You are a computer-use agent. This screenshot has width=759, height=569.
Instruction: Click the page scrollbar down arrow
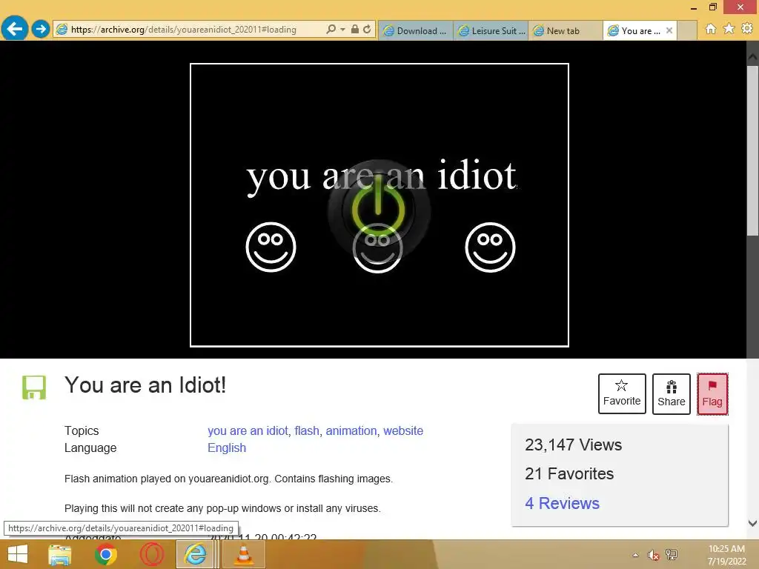(x=753, y=523)
